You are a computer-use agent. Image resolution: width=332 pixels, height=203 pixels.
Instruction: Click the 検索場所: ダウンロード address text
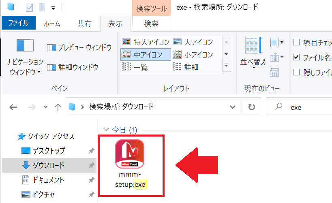(x=122, y=107)
